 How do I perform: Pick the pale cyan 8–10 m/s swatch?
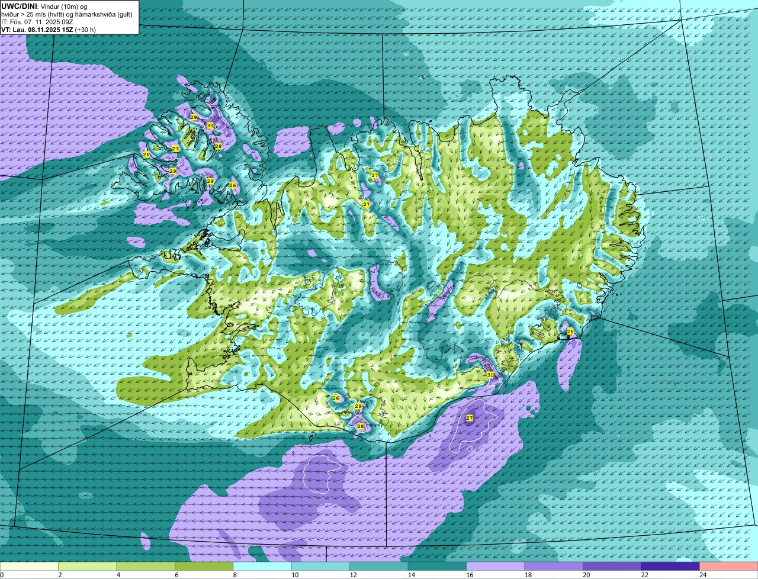click(x=262, y=566)
